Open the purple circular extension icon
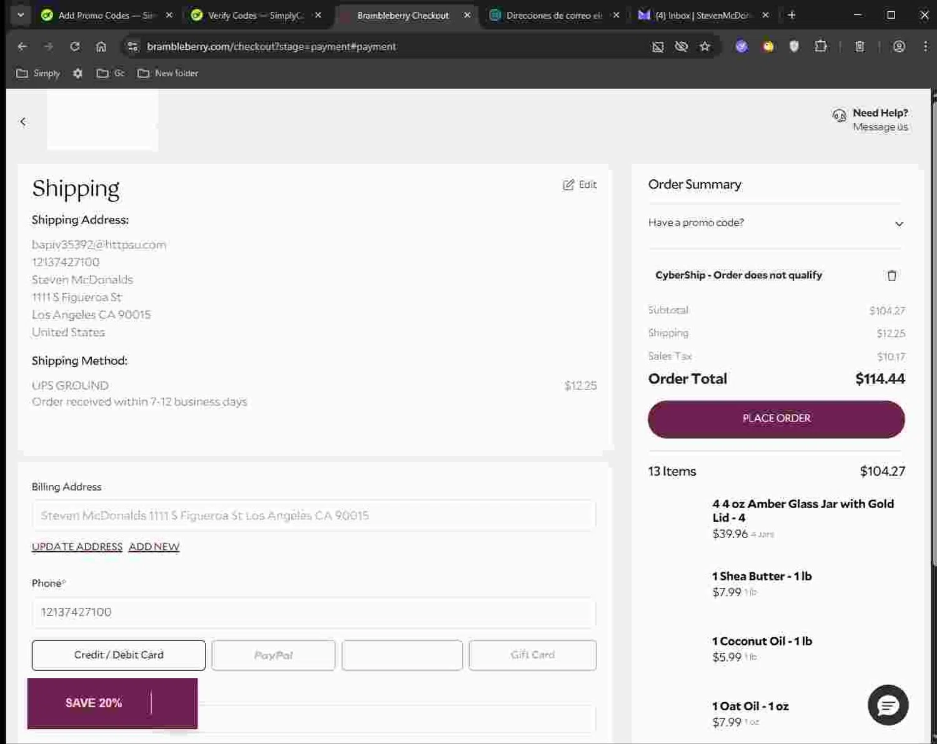Image resolution: width=937 pixels, height=744 pixels. (741, 46)
